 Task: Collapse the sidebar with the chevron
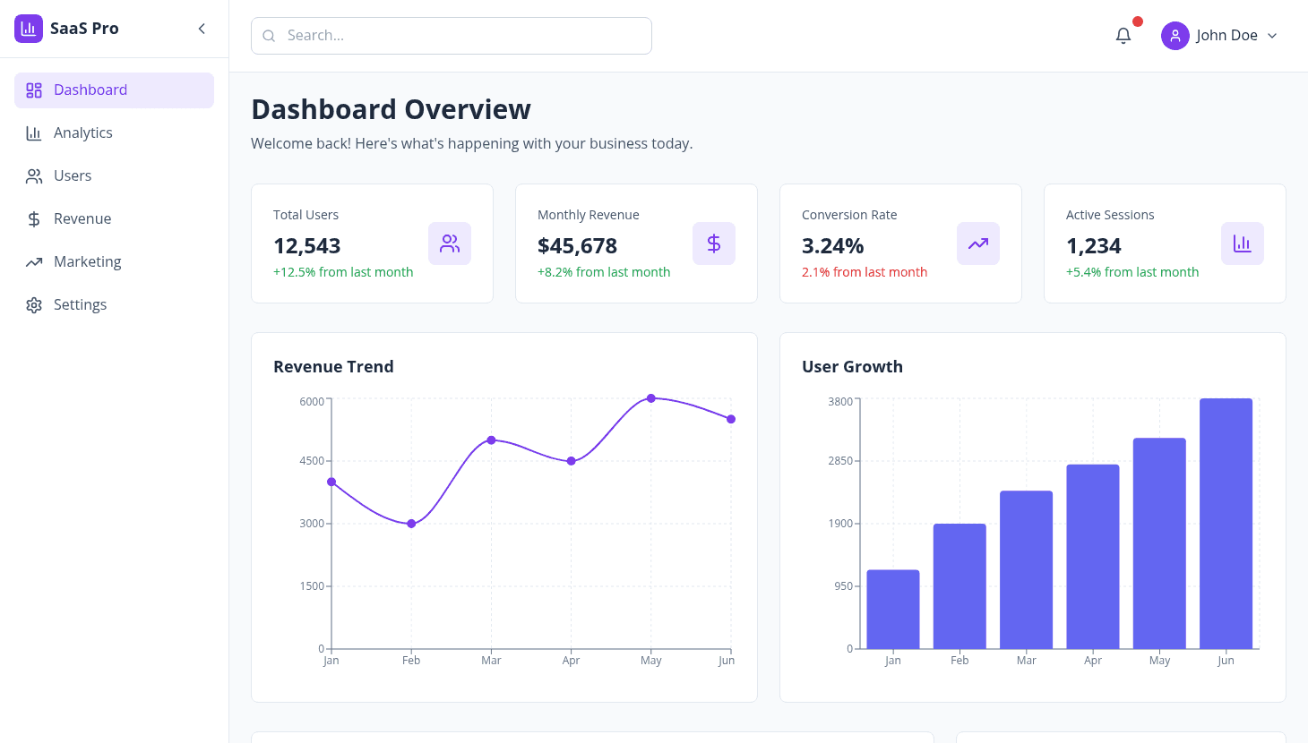[x=202, y=28]
